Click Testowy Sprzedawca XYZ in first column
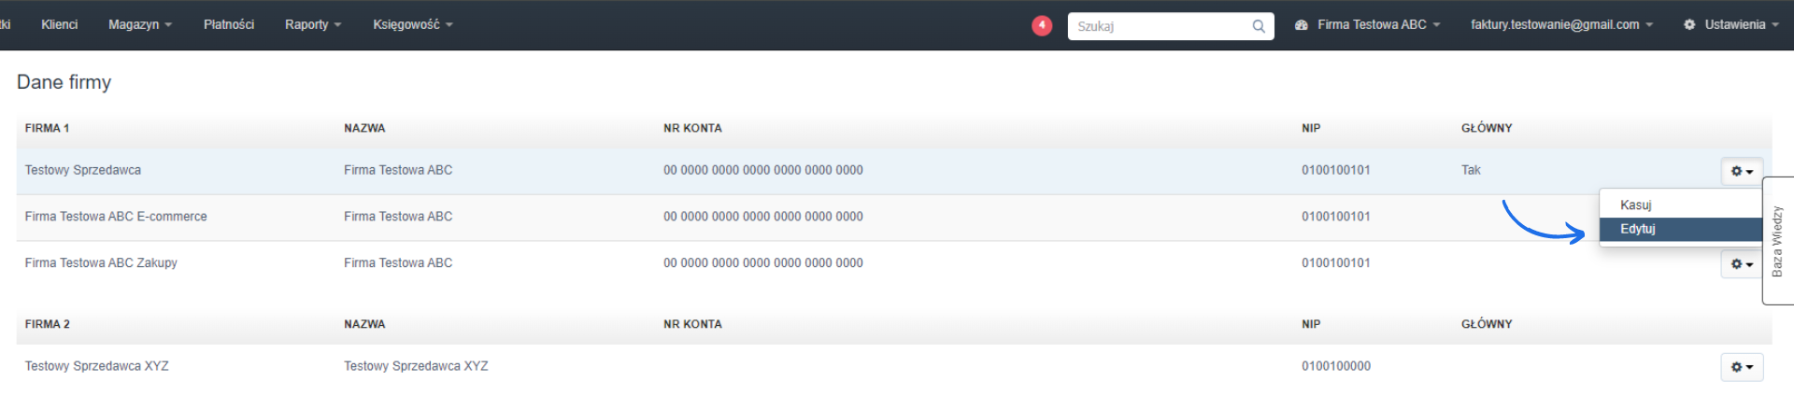Screen dimensions: 1794x396 tap(97, 366)
